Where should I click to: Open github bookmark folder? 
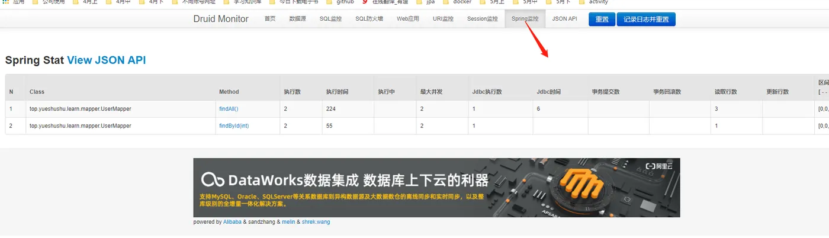tap(340, 2)
